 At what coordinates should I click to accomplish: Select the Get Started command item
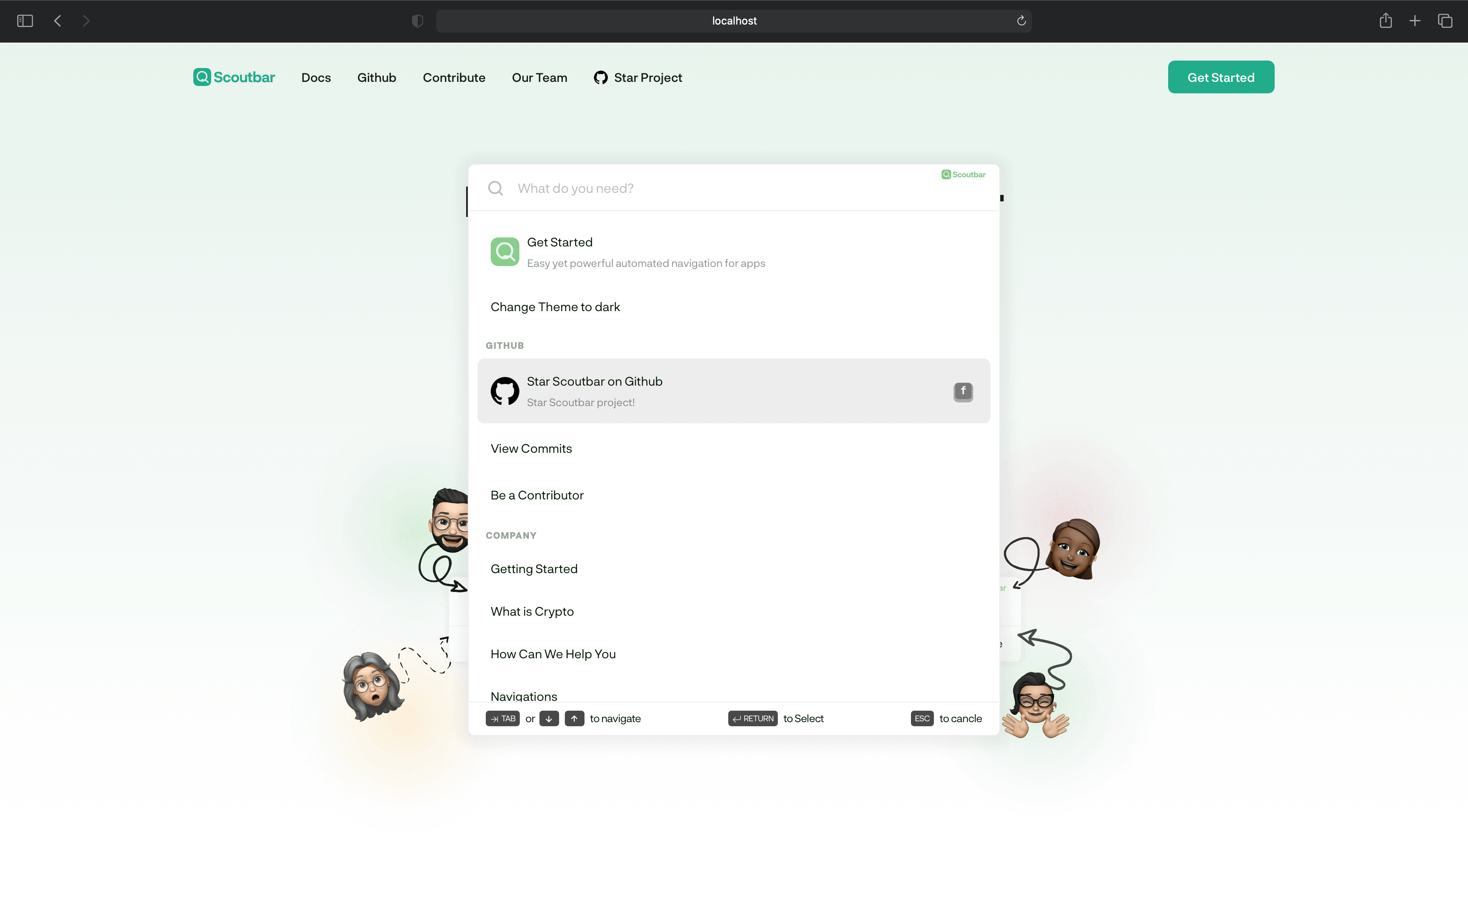734,252
